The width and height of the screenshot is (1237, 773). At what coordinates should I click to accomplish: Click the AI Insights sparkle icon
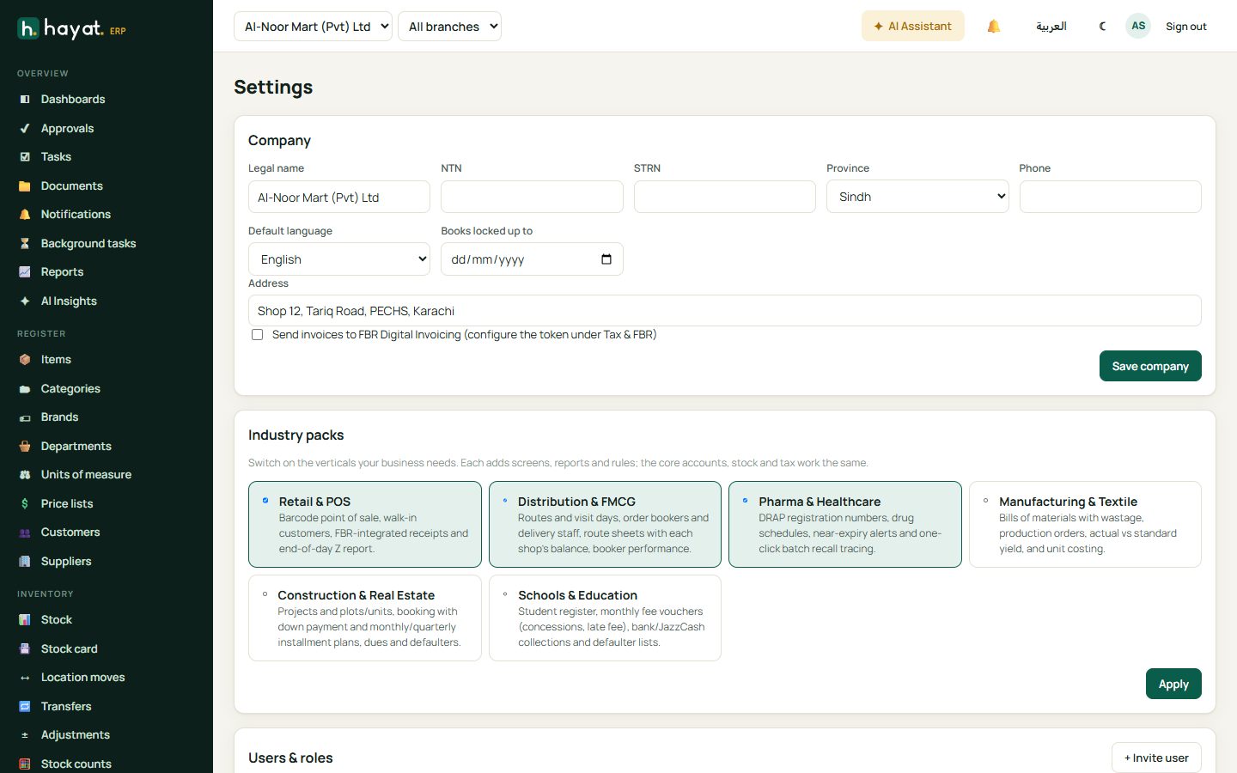(25, 301)
